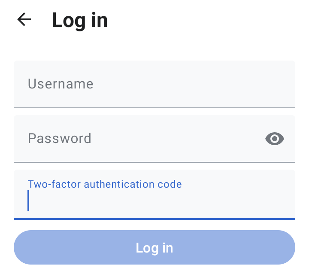Tap the Log in text on the button
309x274 pixels.
tap(154, 248)
